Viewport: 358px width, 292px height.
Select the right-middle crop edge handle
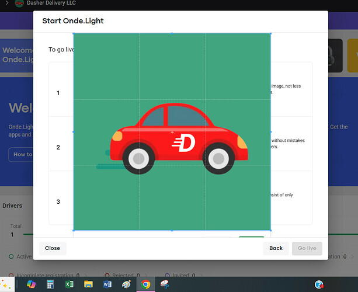(x=271, y=132)
